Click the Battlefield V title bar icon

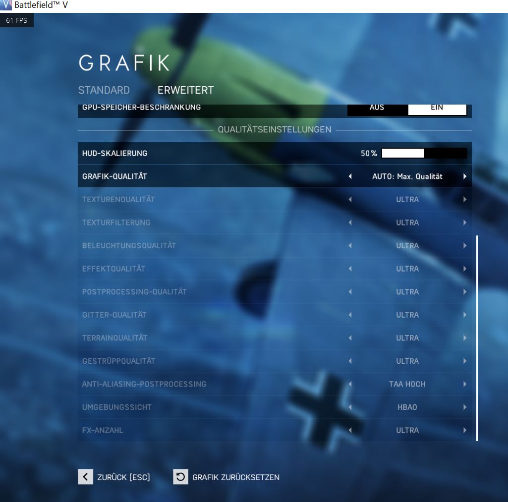6,5
